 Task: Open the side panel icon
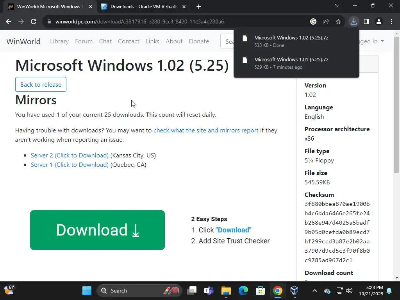(366, 22)
